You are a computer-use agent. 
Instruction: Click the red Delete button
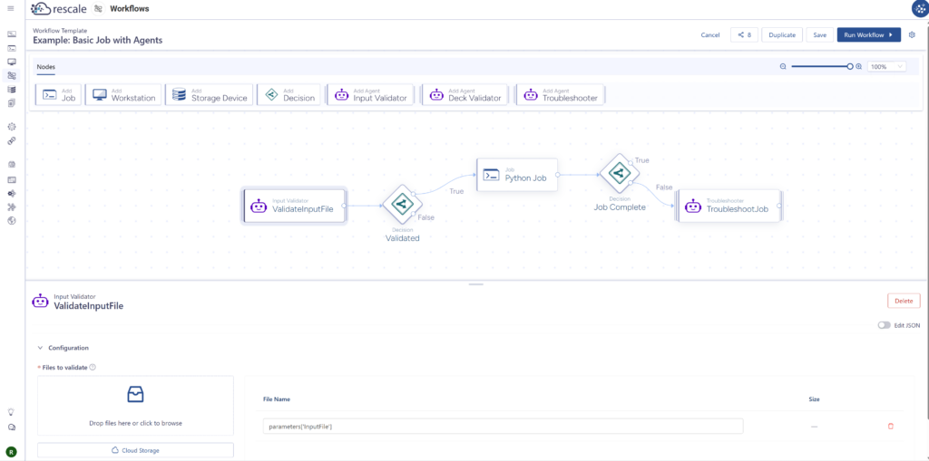pos(904,301)
